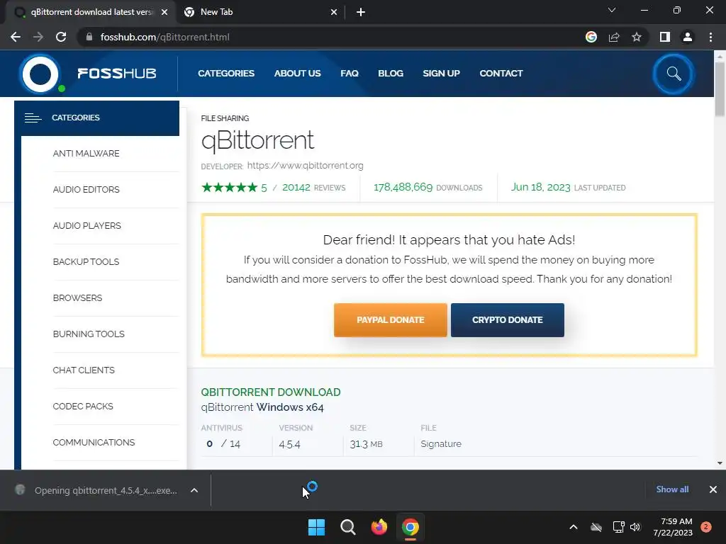Open the notification badge showing 2
Viewport: 726px width, 544px height.
point(706,527)
